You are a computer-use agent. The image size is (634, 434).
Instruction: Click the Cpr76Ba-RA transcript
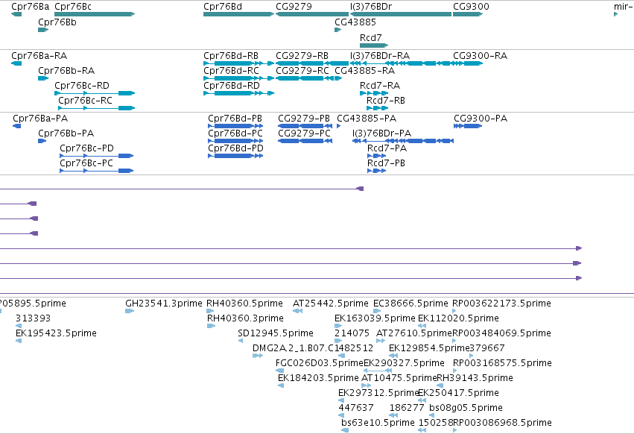point(16,63)
